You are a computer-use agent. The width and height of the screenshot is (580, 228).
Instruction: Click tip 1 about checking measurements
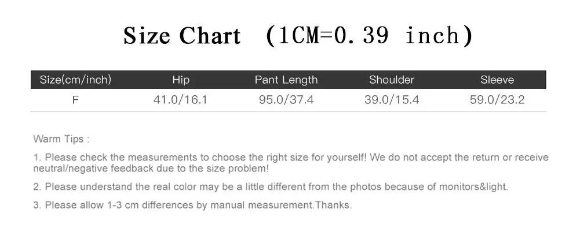point(291,163)
